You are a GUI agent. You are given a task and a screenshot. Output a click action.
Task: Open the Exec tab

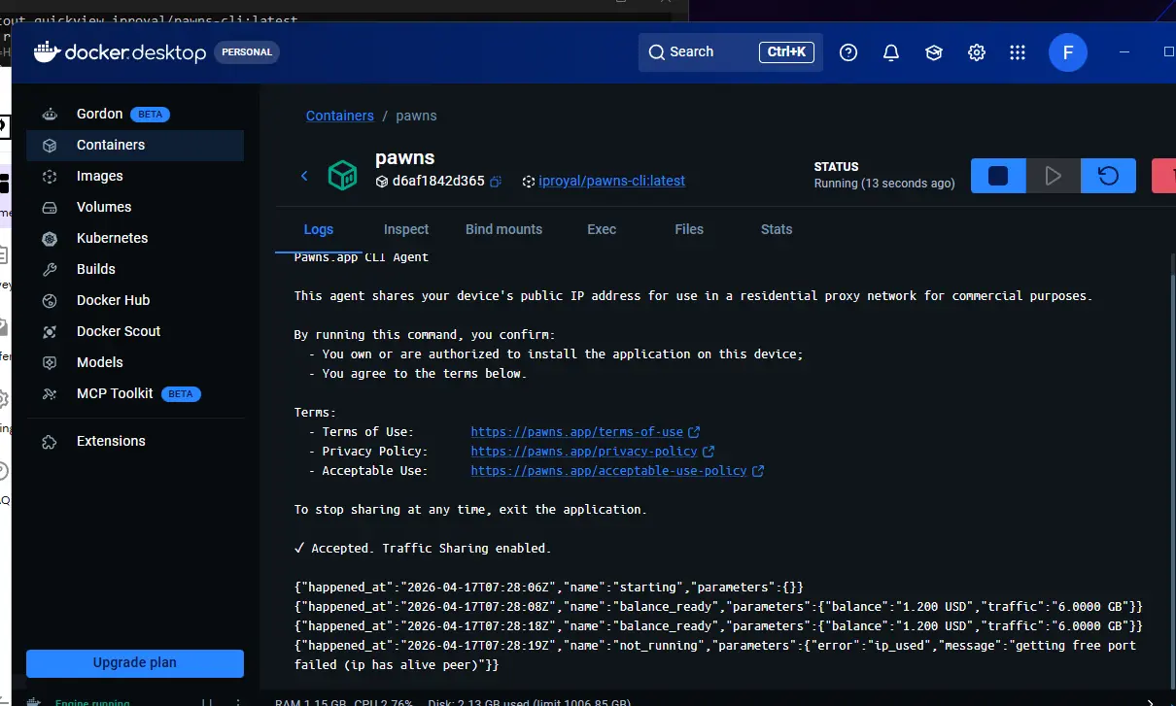602,229
